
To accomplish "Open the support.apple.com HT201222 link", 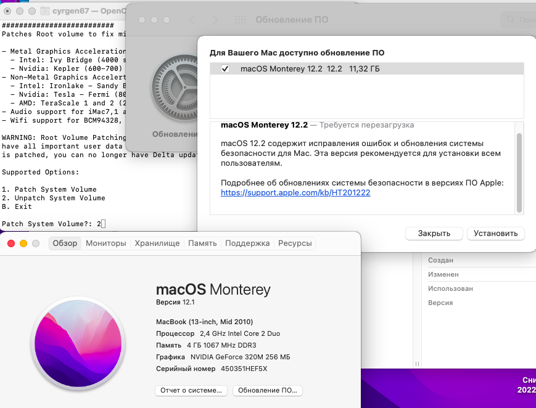I will click(295, 192).
